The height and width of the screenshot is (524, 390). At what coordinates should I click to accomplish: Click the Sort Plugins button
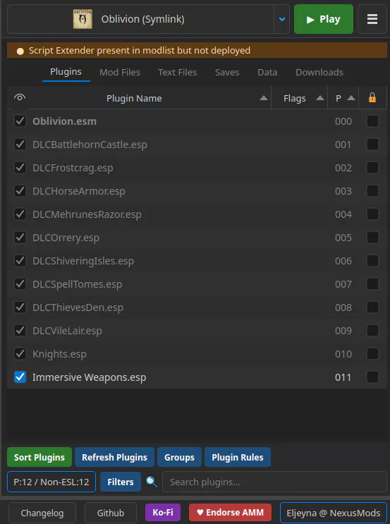pyautogui.click(x=39, y=457)
